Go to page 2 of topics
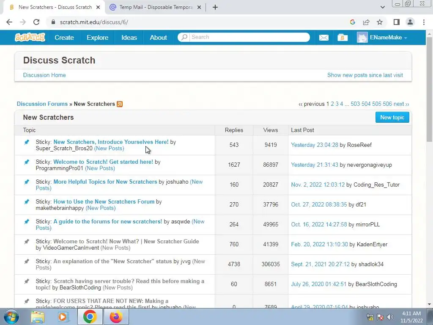This screenshot has height=325, width=433. [332, 104]
